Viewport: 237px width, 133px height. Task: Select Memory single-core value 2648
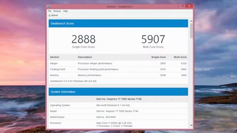[163, 75]
